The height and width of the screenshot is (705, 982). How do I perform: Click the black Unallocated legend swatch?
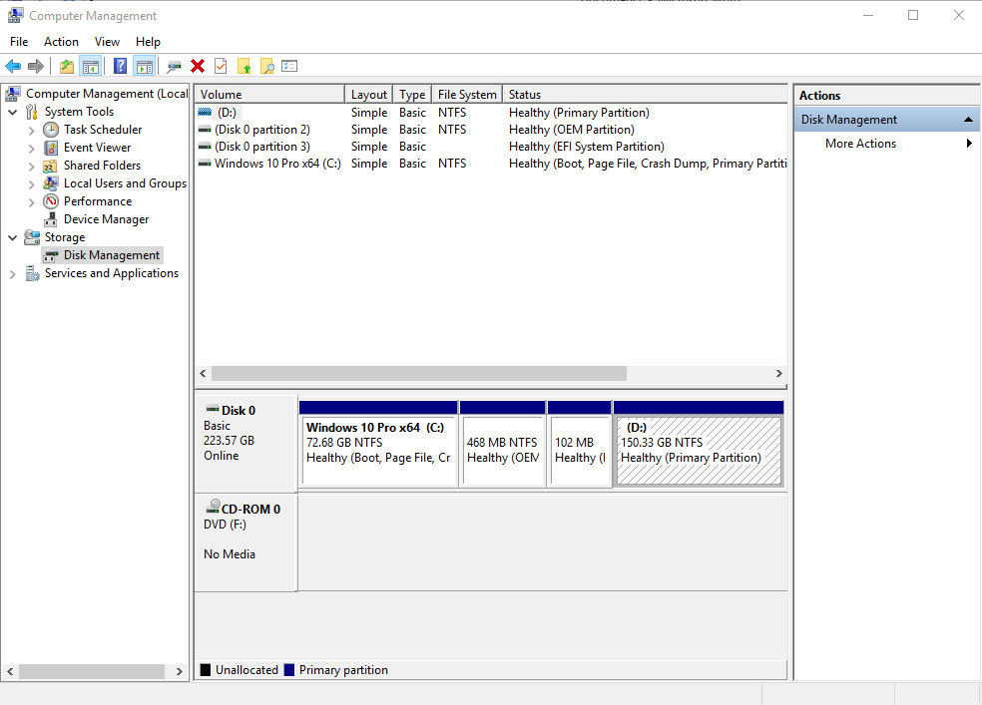(x=206, y=670)
